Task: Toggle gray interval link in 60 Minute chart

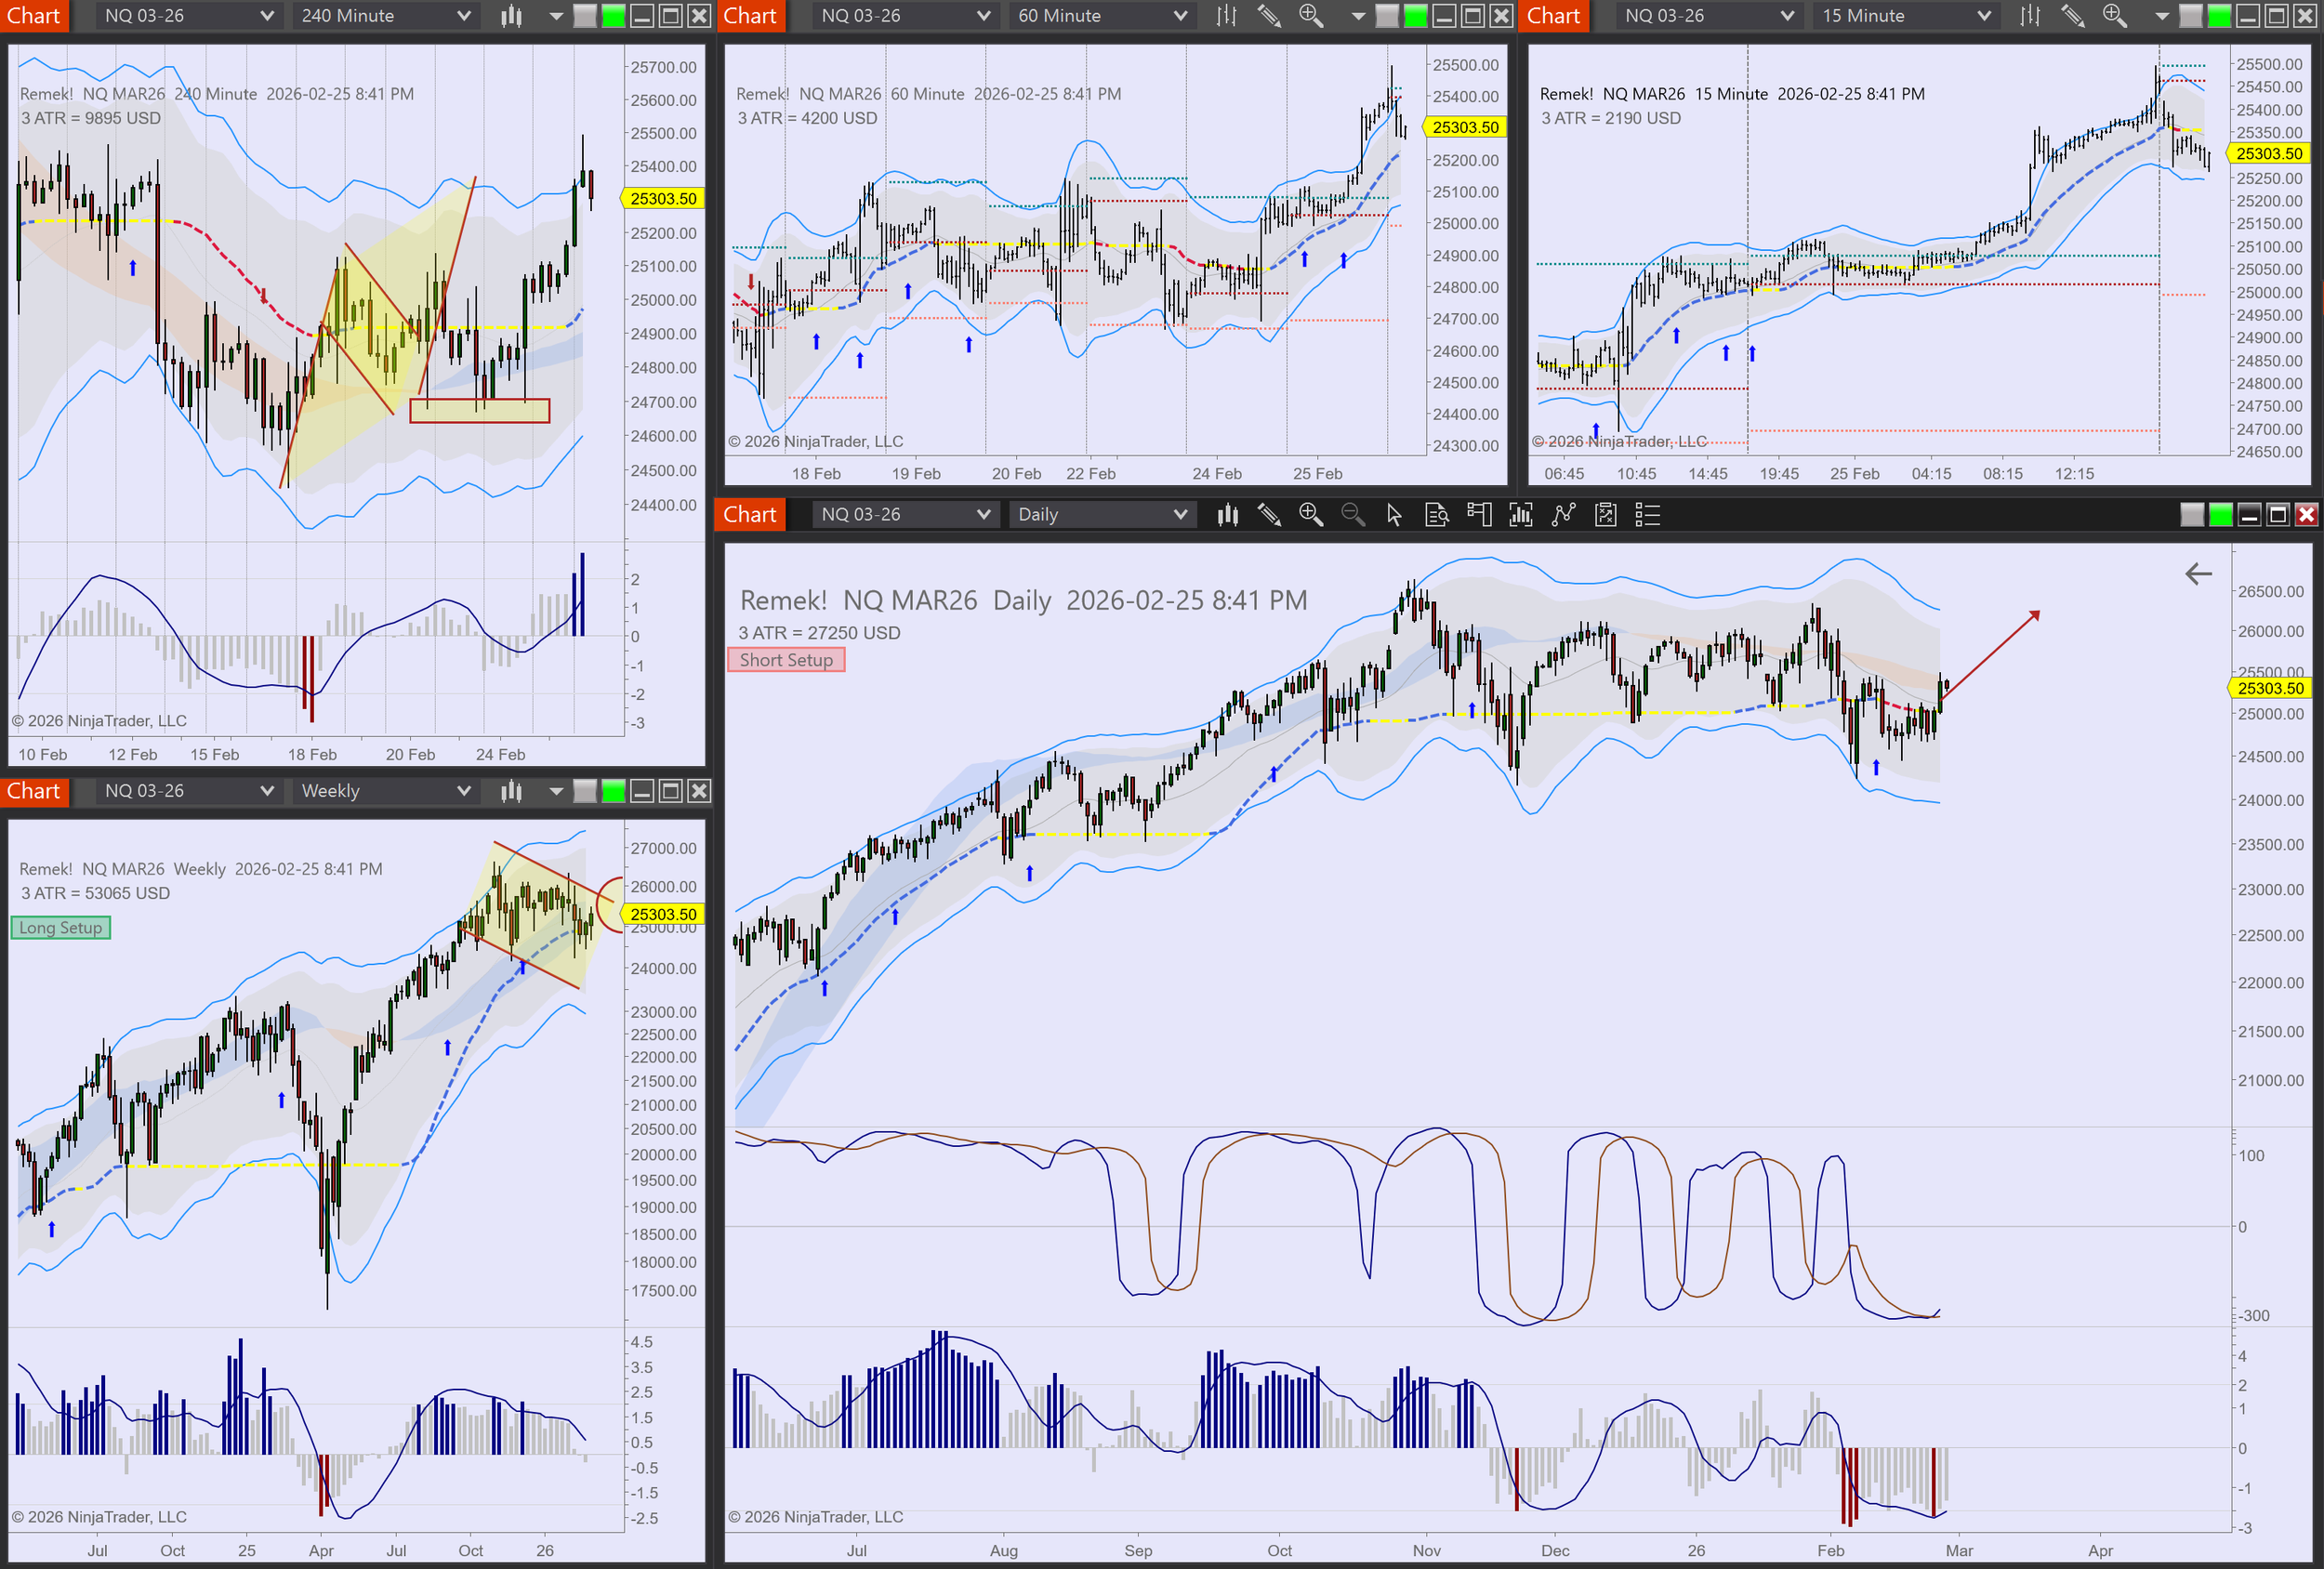Action: [x=1387, y=16]
